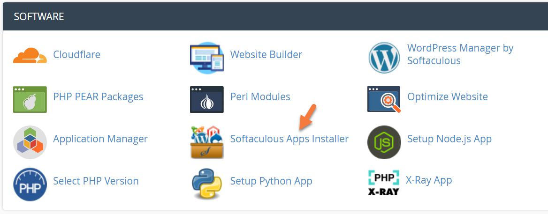Open the blue PHP gauge icon

[x=30, y=184]
